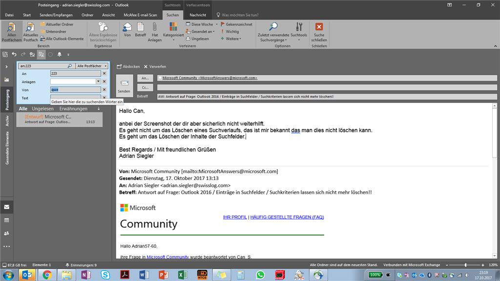Open the Alle Postfächer scope dropdown
Screen dimensions: 500x281
[92, 66]
